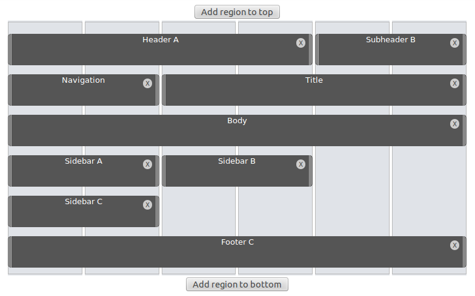
Task: Select the Footer C region block
Action: click(237, 252)
